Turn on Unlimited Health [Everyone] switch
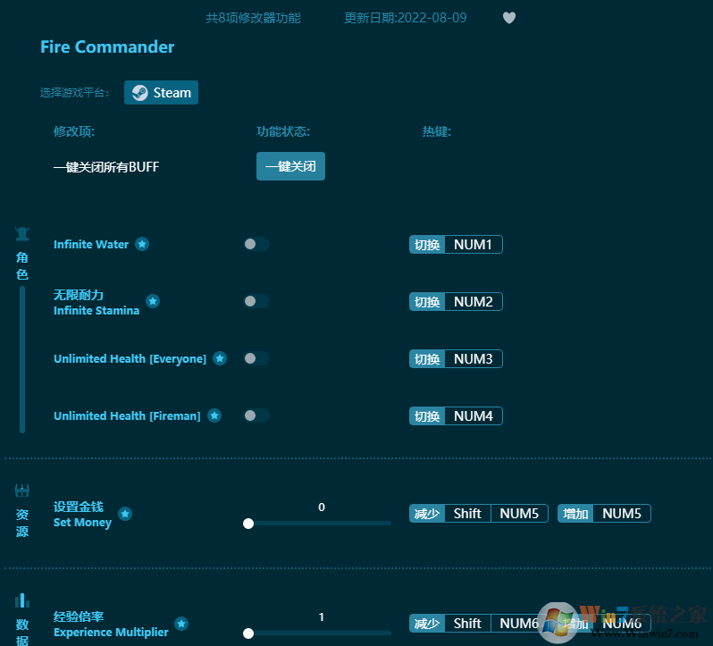 click(x=256, y=358)
